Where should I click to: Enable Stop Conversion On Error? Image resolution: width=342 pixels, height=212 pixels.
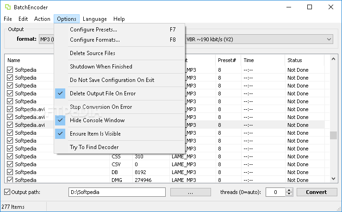click(119, 107)
